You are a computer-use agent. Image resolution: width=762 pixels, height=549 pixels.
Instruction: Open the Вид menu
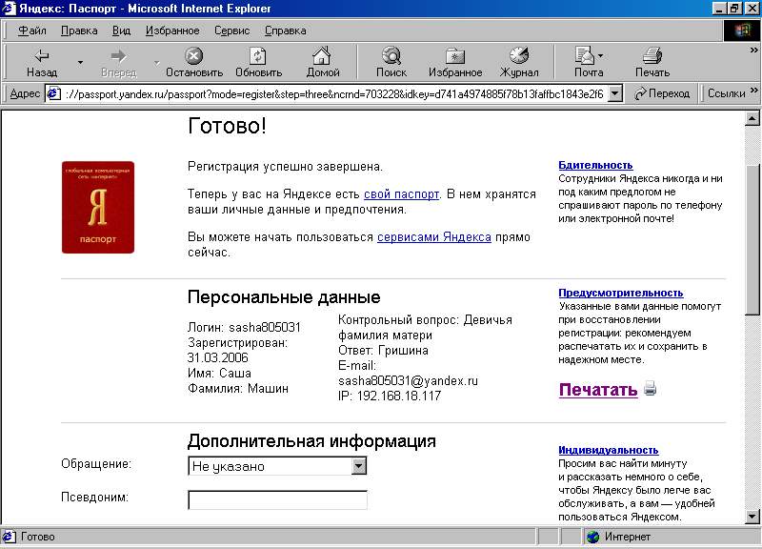click(122, 30)
